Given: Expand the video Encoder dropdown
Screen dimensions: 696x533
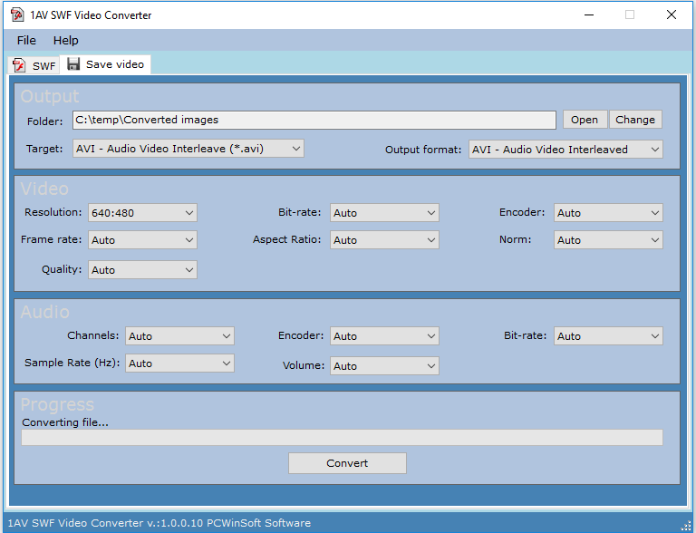Looking at the screenshot, I should (x=608, y=213).
